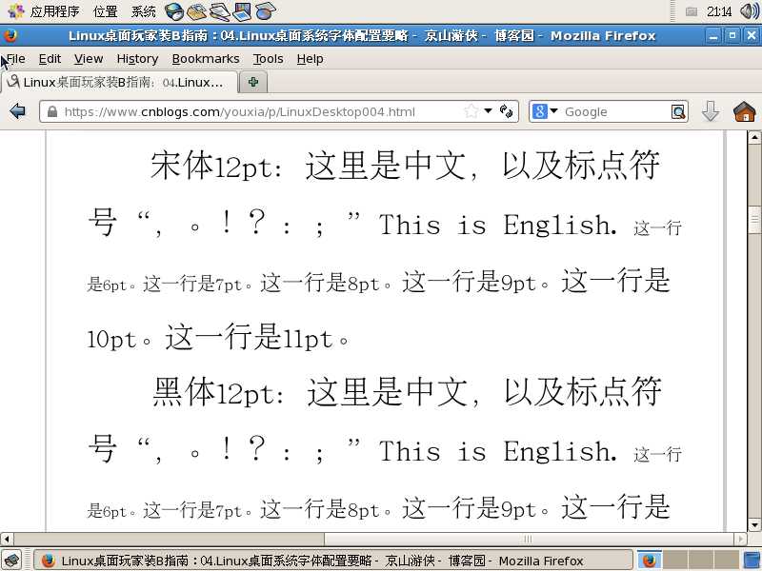Open the History menu

point(137,59)
